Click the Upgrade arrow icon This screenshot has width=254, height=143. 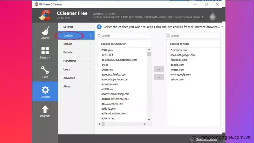45,109
